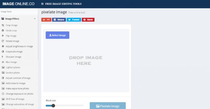Click the Pinterest Save button
The width and height of the screenshot is (210, 109).
88,20
